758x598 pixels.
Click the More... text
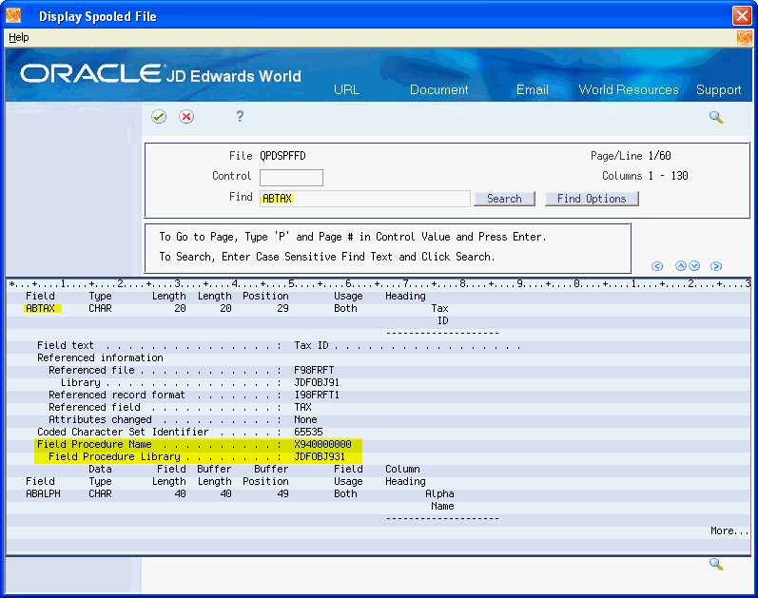click(x=729, y=530)
